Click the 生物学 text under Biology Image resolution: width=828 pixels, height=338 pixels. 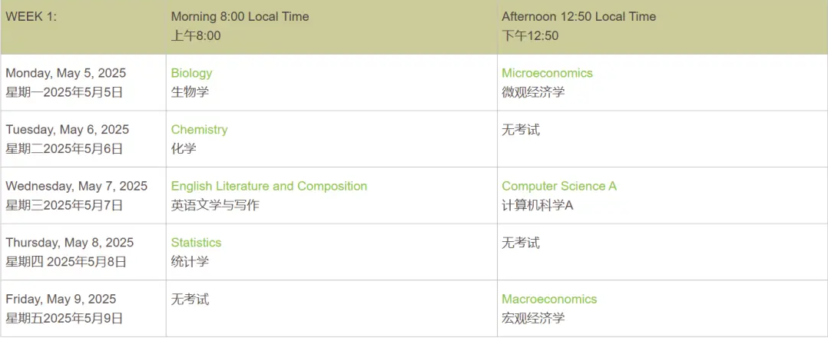[x=190, y=92]
